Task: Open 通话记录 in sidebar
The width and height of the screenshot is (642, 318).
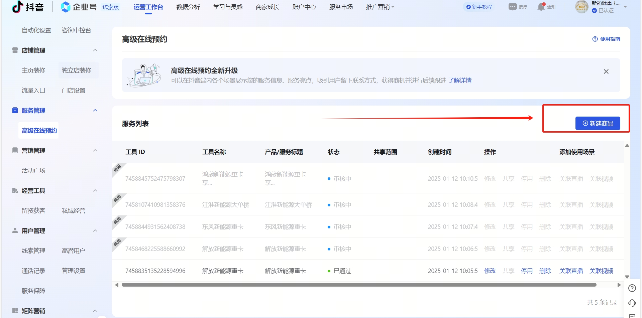Action: pos(33,271)
